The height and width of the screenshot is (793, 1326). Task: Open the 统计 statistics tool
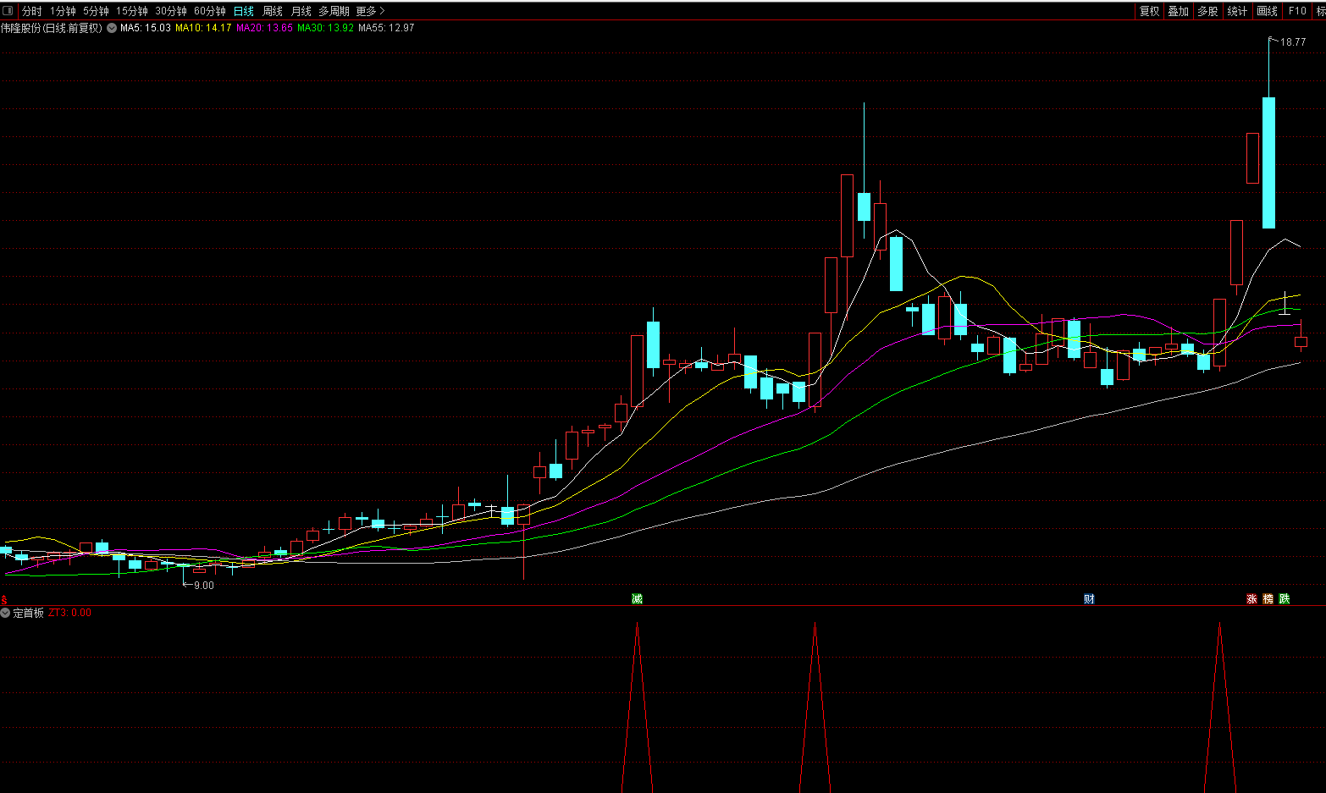click(x=1237, y=11)
